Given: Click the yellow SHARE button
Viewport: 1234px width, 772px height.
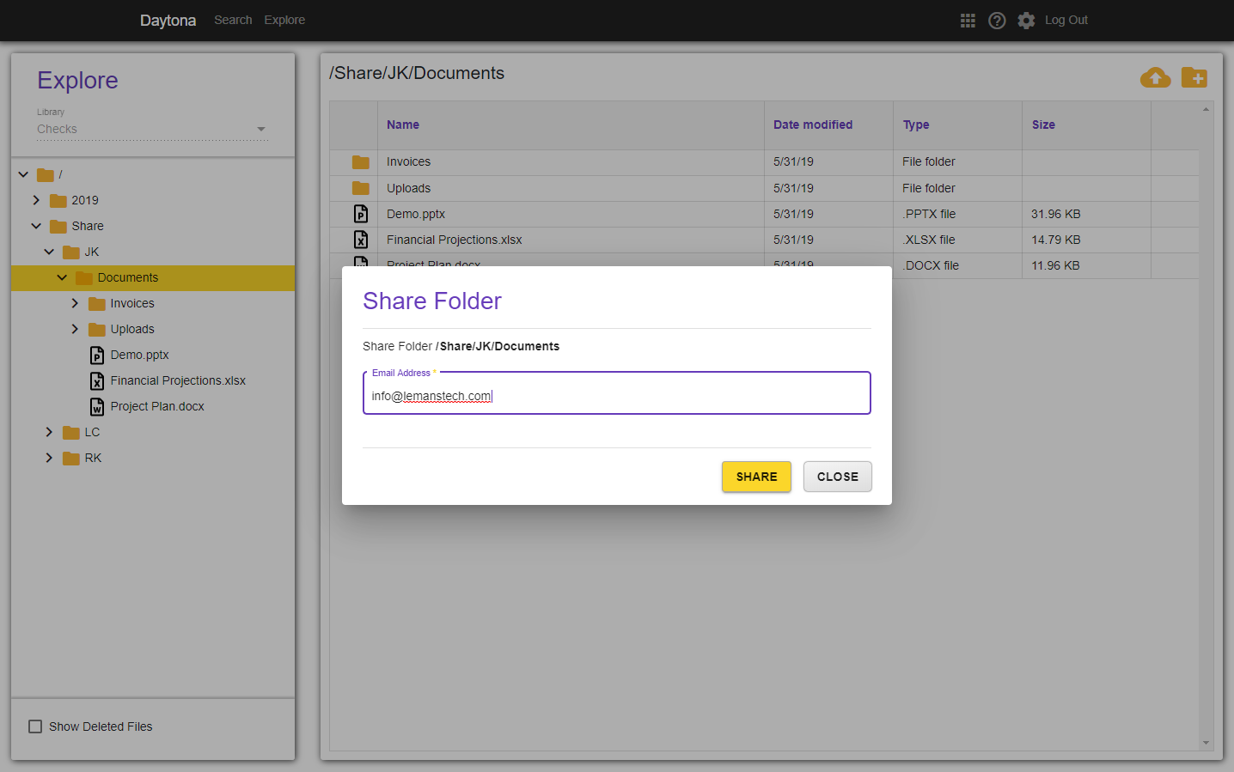Looking at the screenshot, I should [756, 477].
